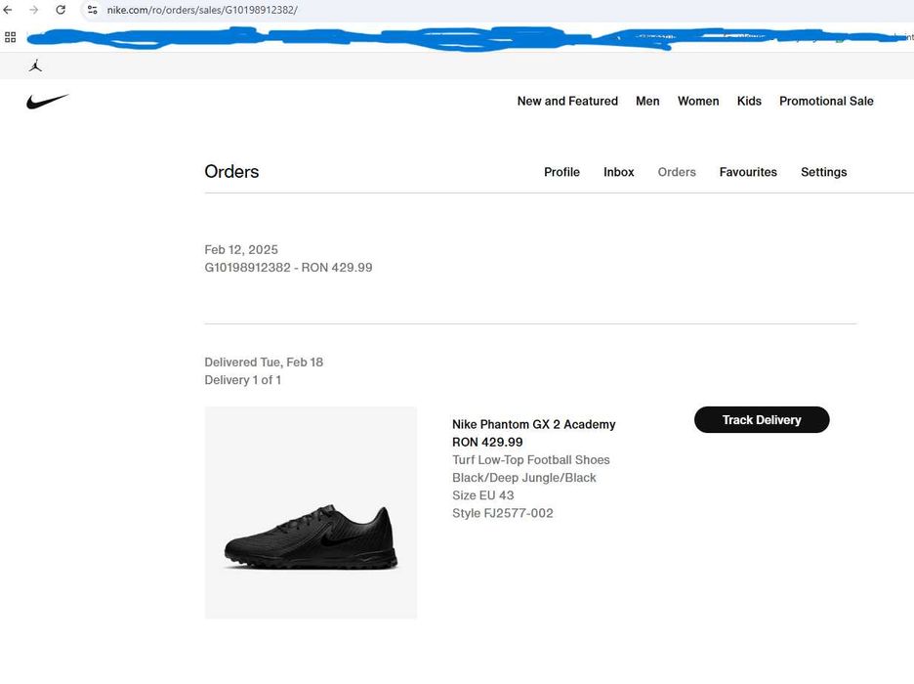Select the Orders tab

click(677, 172)
